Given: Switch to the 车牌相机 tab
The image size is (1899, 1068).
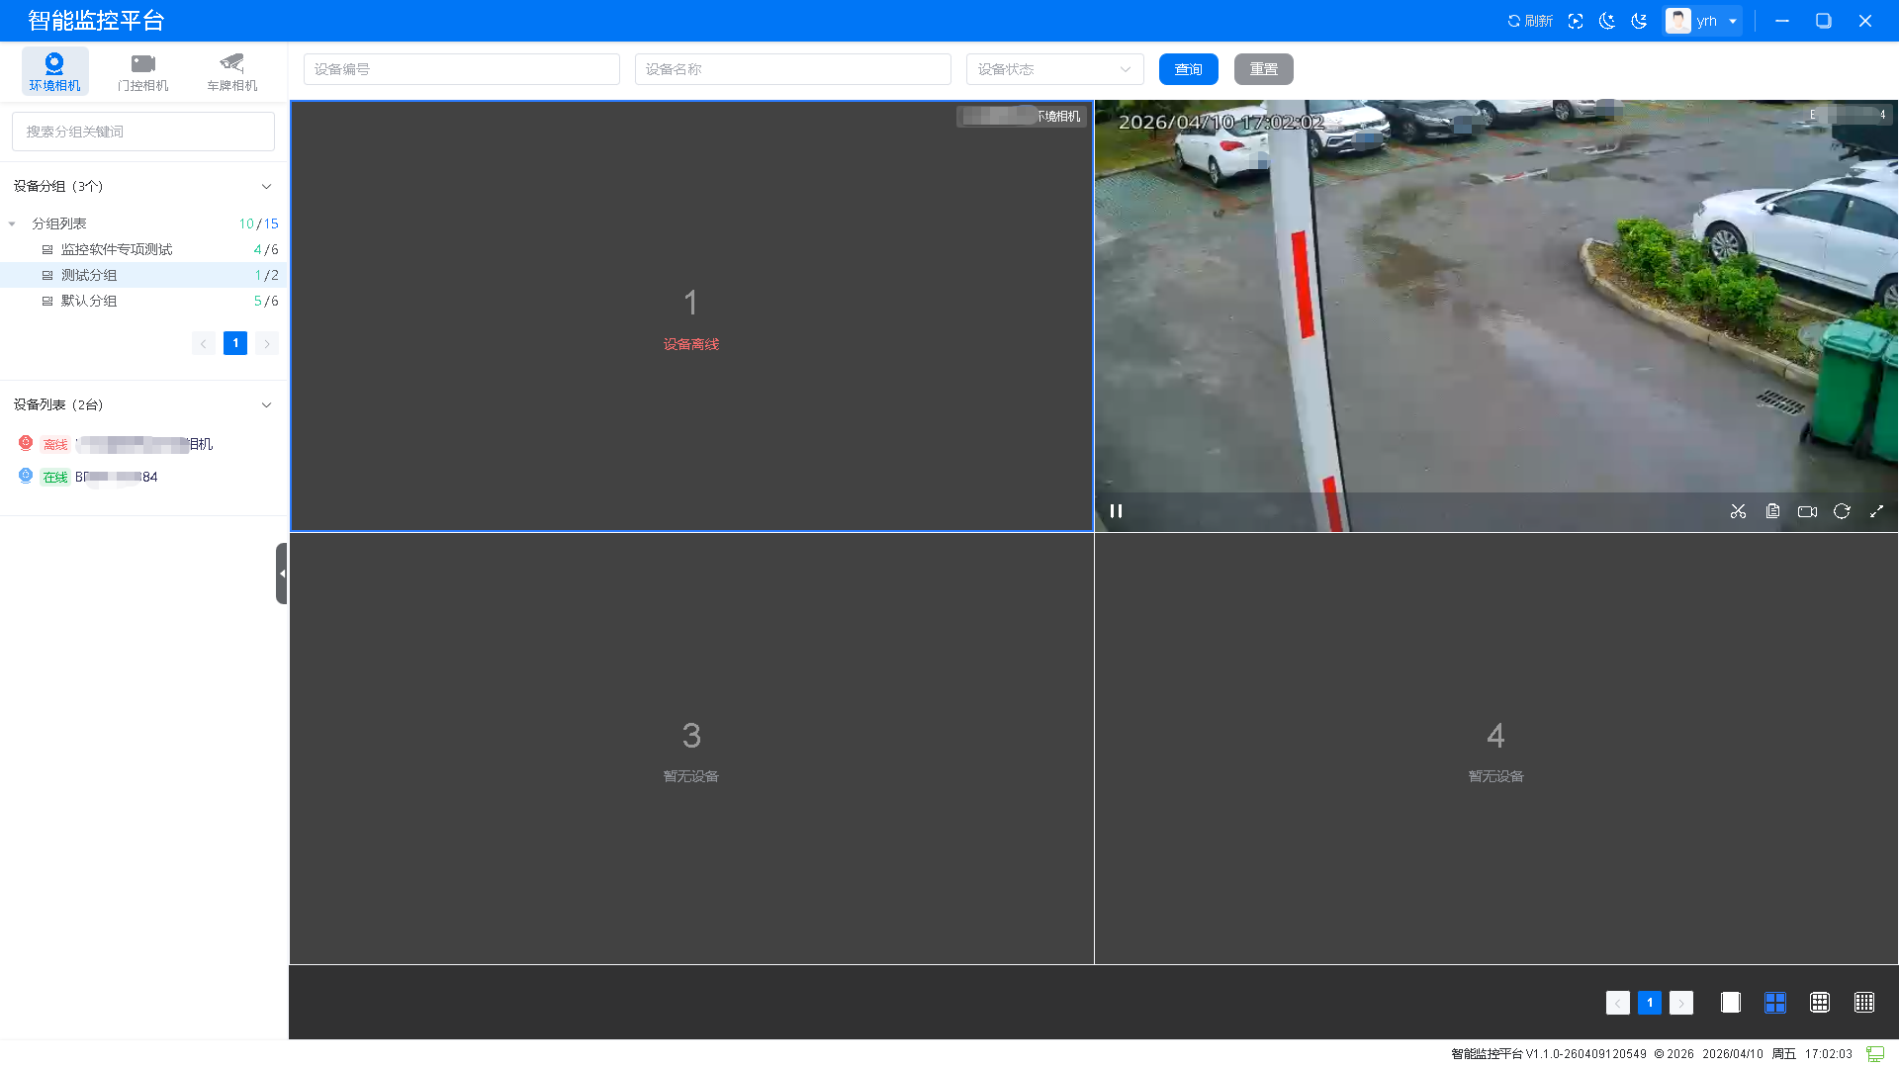Looking at the screenshot, I should 232,72.
